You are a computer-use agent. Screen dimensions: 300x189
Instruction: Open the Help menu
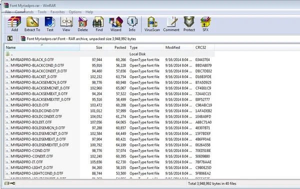tap(89, 12)
